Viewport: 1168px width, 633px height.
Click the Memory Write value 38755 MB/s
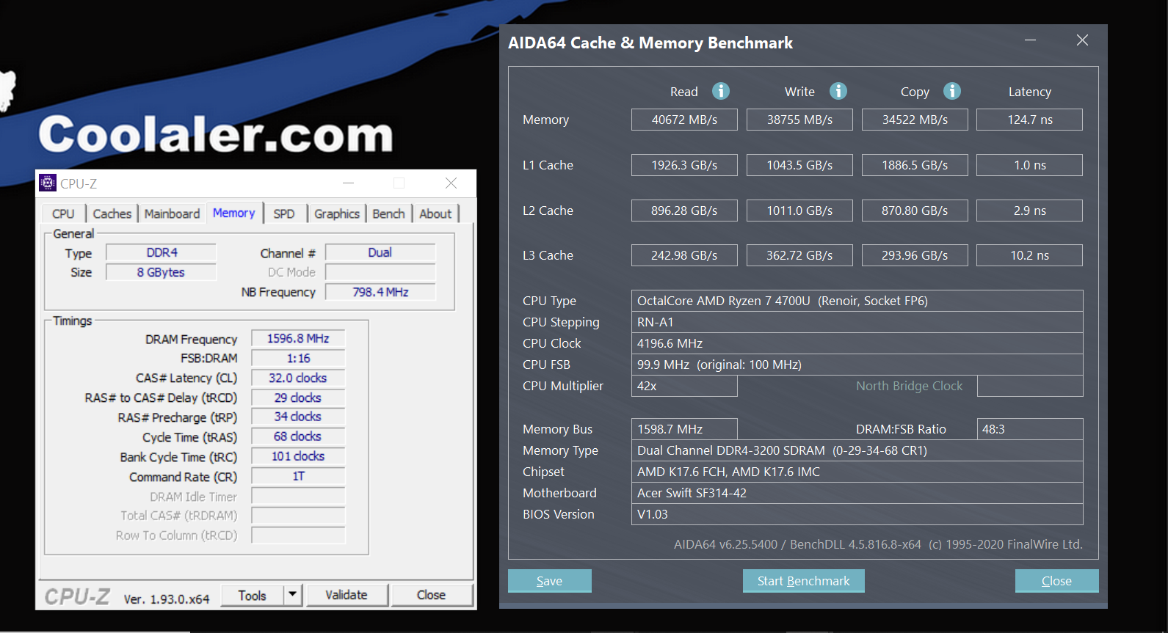(799, 120)
